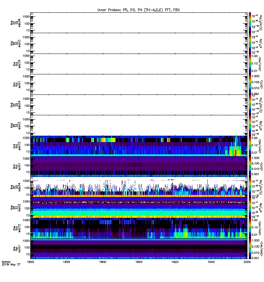
Task: Click the color bar beside tha fff edc34 panel
Action: pyautogui.click(x=250, y=23)
